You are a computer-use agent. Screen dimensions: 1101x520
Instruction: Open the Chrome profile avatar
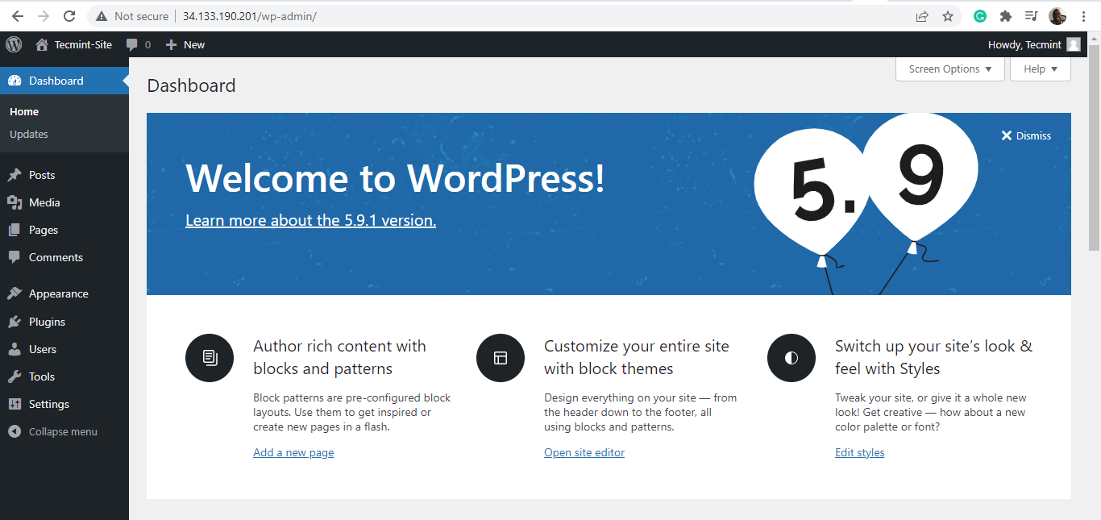[x=1057, y=16]
